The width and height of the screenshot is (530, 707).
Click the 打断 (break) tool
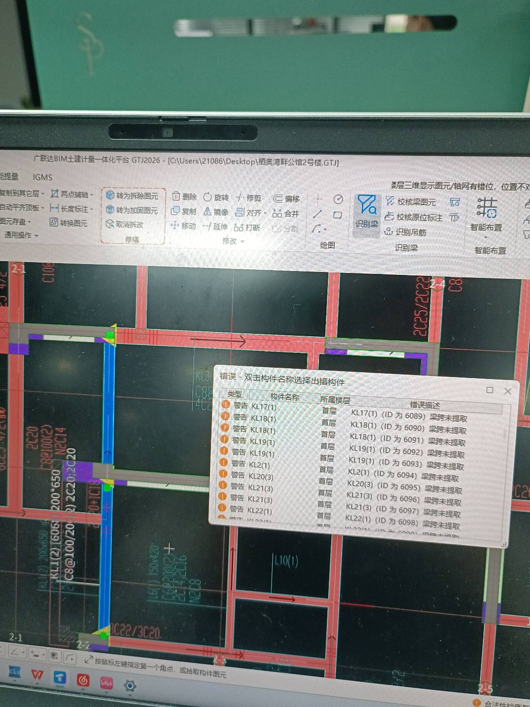[247, 227]
